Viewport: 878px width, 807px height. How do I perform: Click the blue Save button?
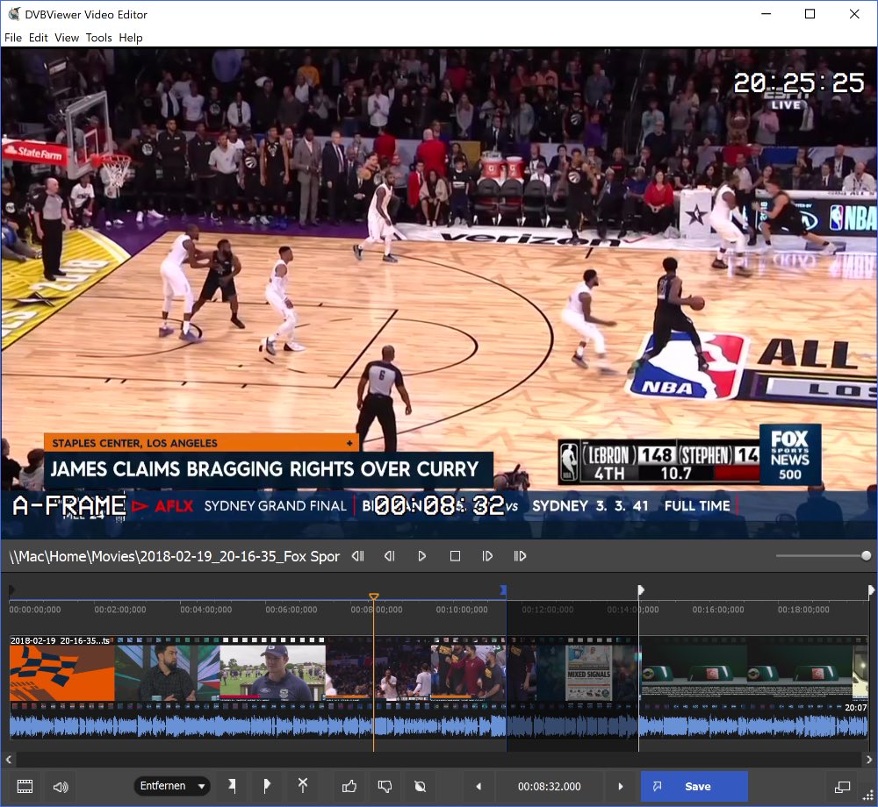coord(694,786)
